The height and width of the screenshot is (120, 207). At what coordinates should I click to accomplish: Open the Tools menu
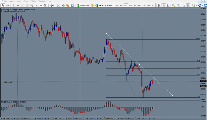coord(33,1)
